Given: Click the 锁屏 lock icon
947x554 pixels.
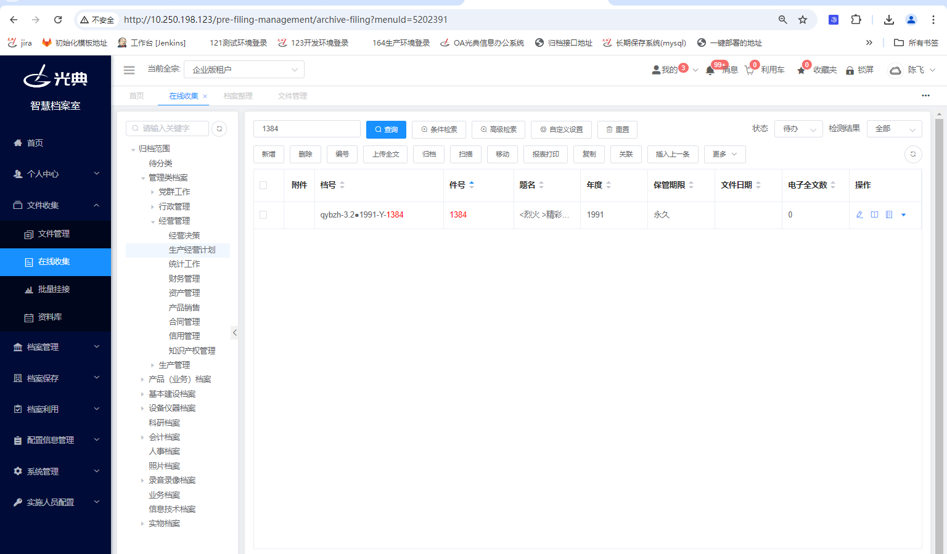Looking at the screenshot, I should click(x=850, y=70).
